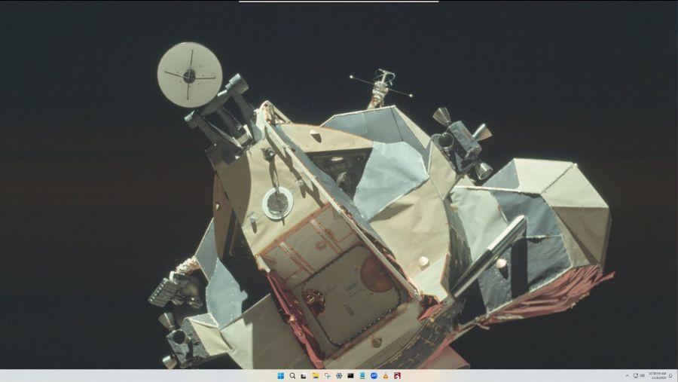Launch File Explorer folder icon

316,375
